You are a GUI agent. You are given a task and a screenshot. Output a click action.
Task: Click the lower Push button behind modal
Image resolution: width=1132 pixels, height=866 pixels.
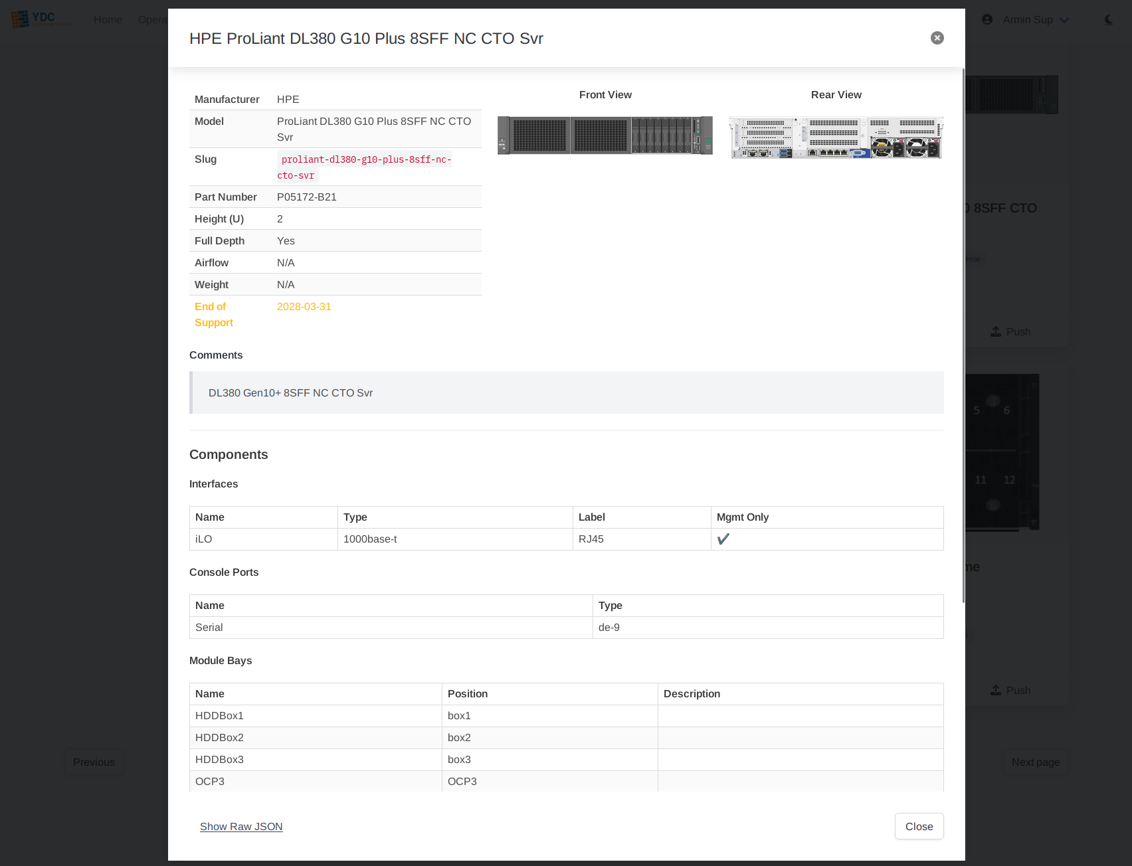[x=1010, y=690]
